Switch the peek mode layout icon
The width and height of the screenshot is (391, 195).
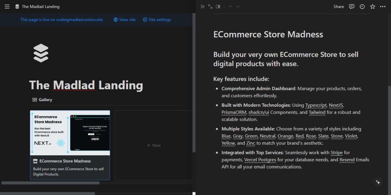218,7
